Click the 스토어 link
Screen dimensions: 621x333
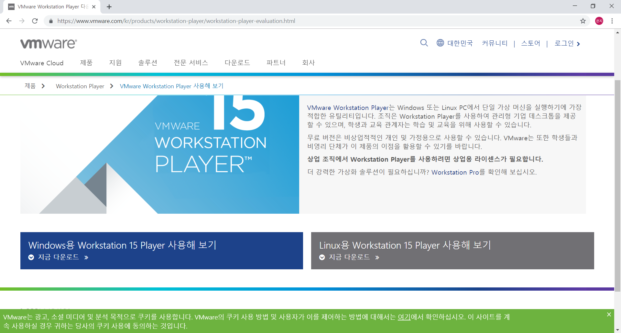pyautogui.click(x=530, y=43)
